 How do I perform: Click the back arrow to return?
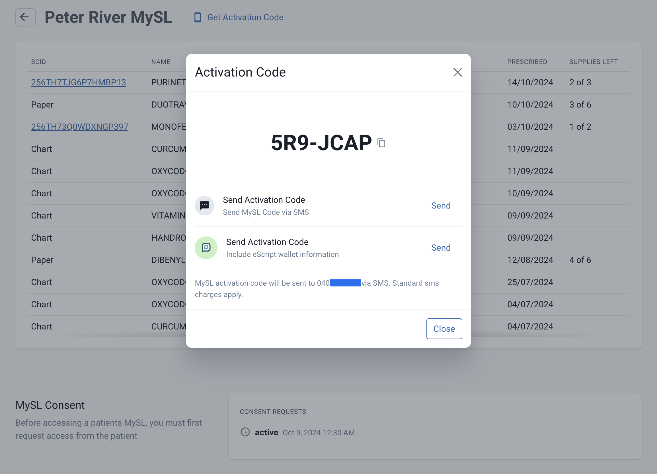[26, 17]
